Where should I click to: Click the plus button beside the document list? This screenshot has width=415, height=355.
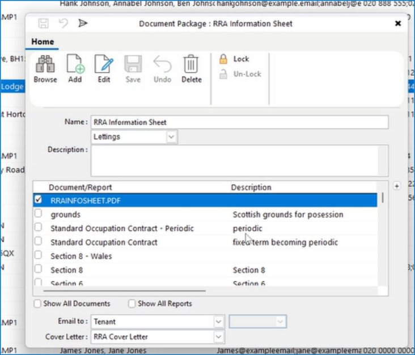click(396, 186)
